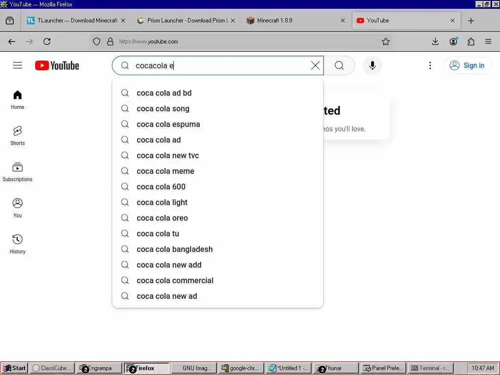Image resolution: width=500 pixels, height=375 pixels.
Task: Click the taskbar clock showing 10:47 AM
Action: pyautogui.click(x=483, y=368)
